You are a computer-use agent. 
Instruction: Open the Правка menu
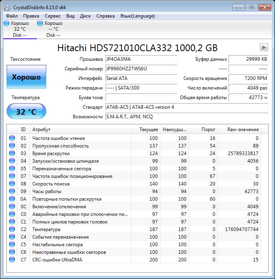[x=31, y=16]
